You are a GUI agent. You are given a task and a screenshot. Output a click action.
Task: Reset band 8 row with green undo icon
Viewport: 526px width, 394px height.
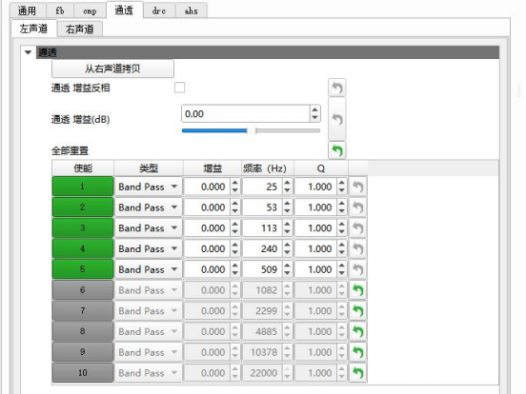[x=358, y=332]
